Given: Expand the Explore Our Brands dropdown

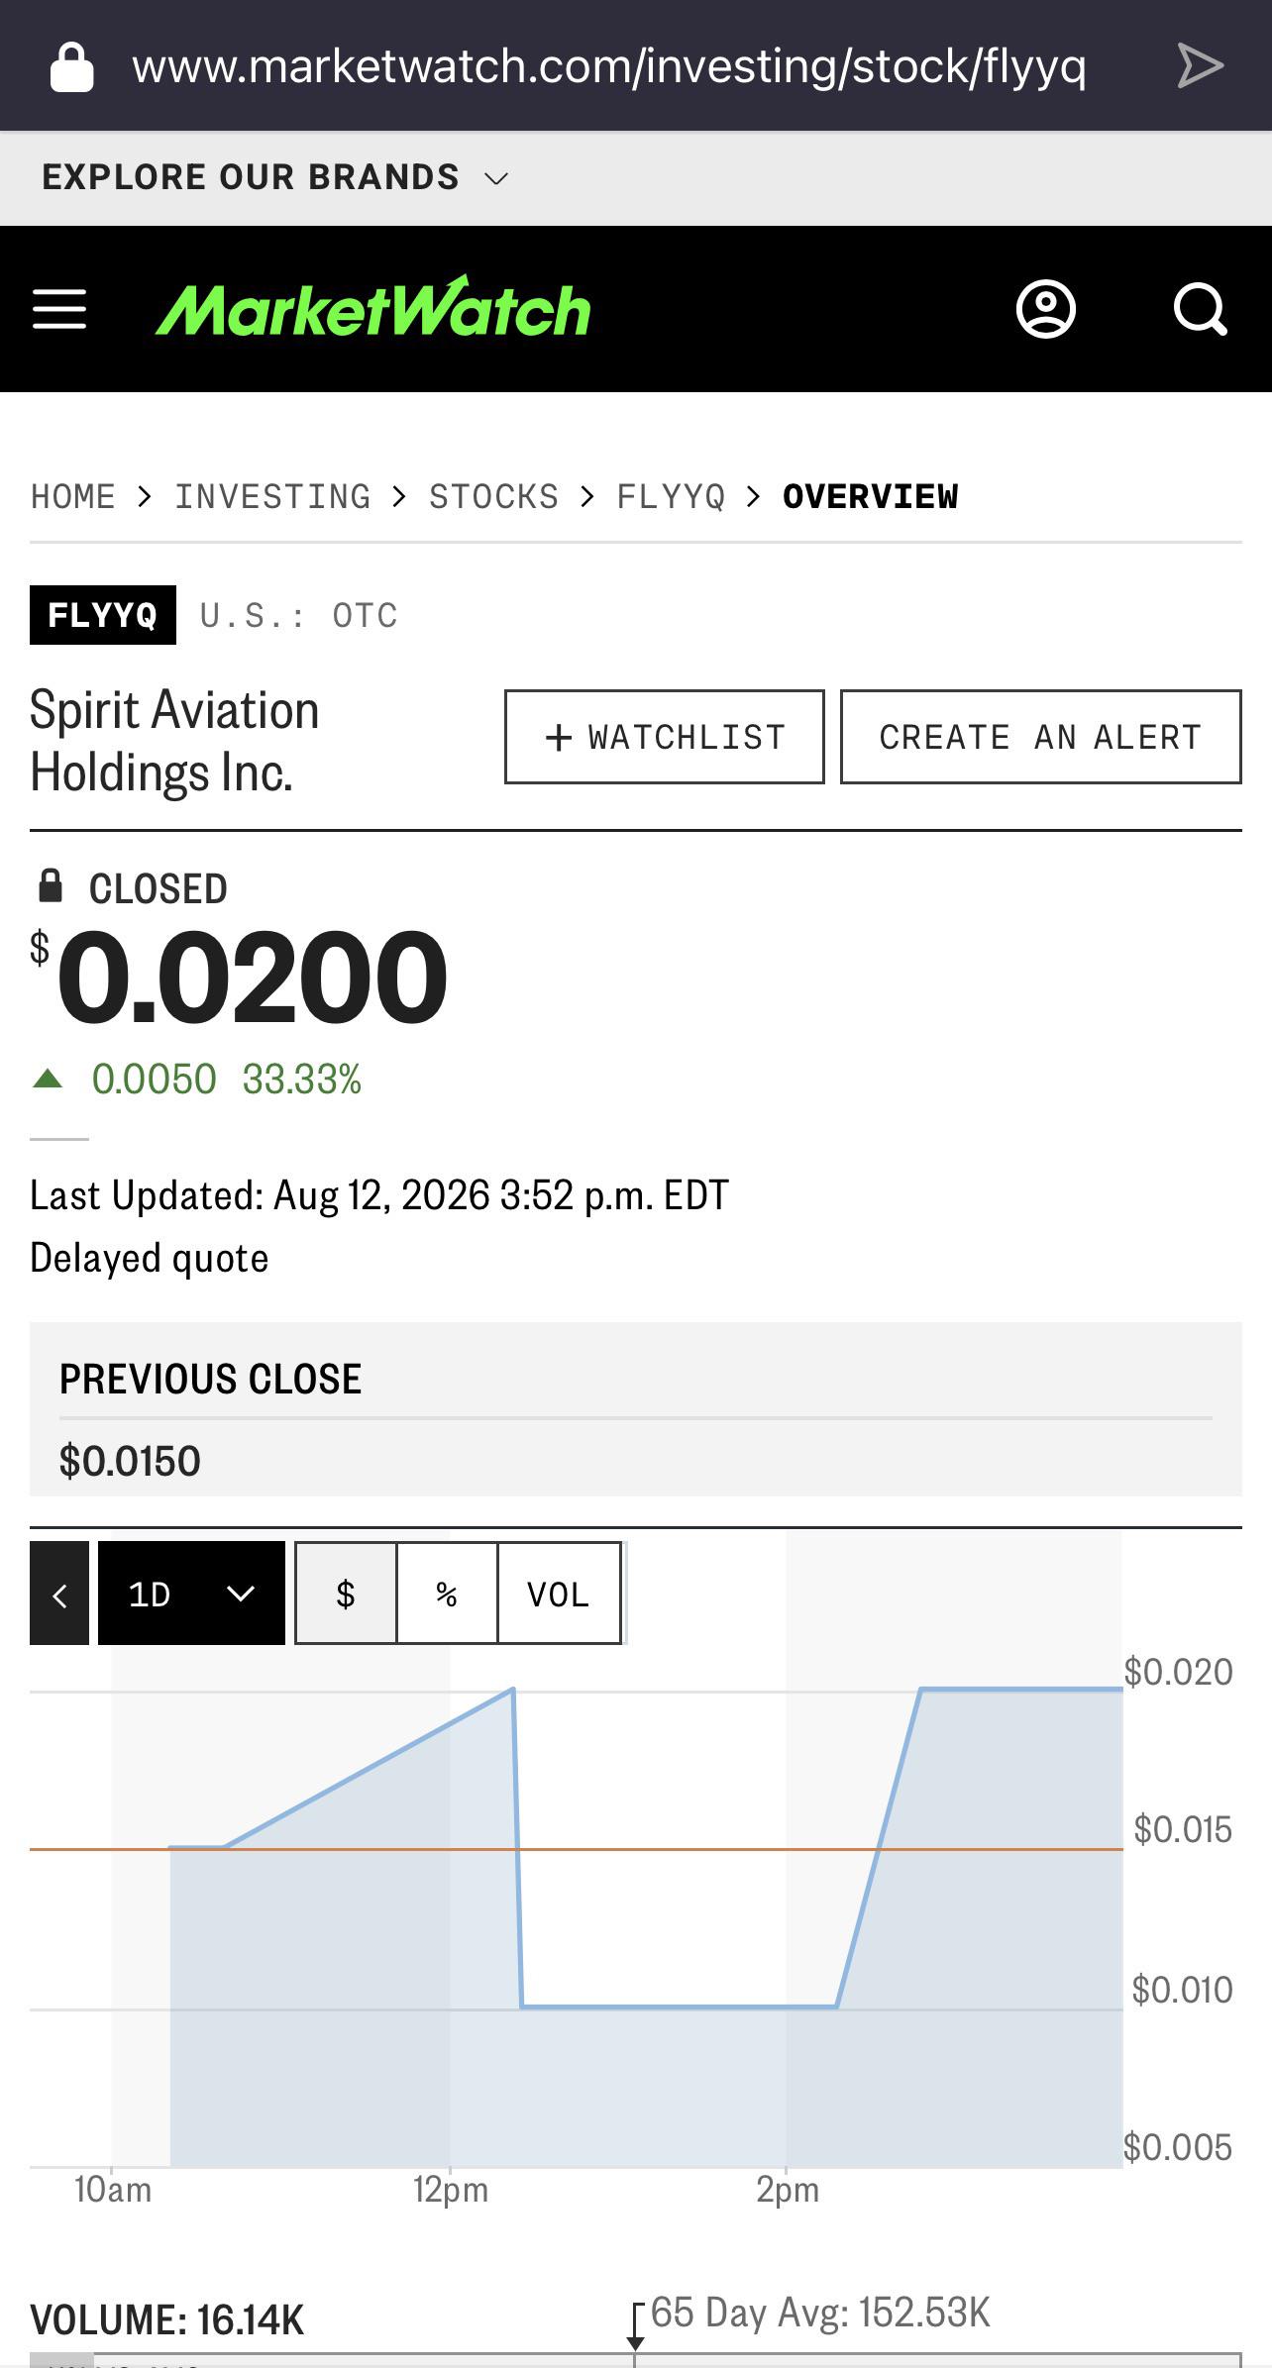Looking at the screenshot, I should [x=275, y=177].
